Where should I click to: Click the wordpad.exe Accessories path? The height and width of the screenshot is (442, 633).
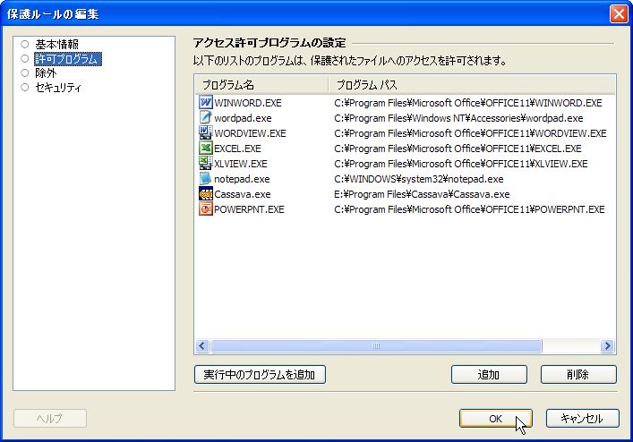click(x=458, y=118)
